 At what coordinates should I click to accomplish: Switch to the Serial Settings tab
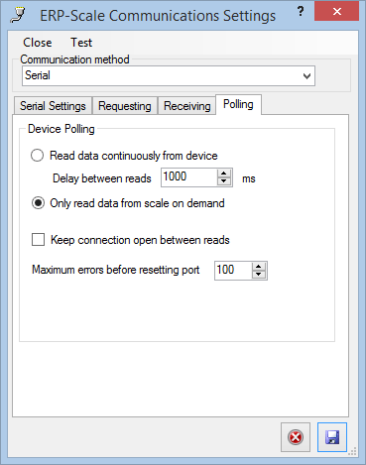pyautogui.click(x=53, y=106)
